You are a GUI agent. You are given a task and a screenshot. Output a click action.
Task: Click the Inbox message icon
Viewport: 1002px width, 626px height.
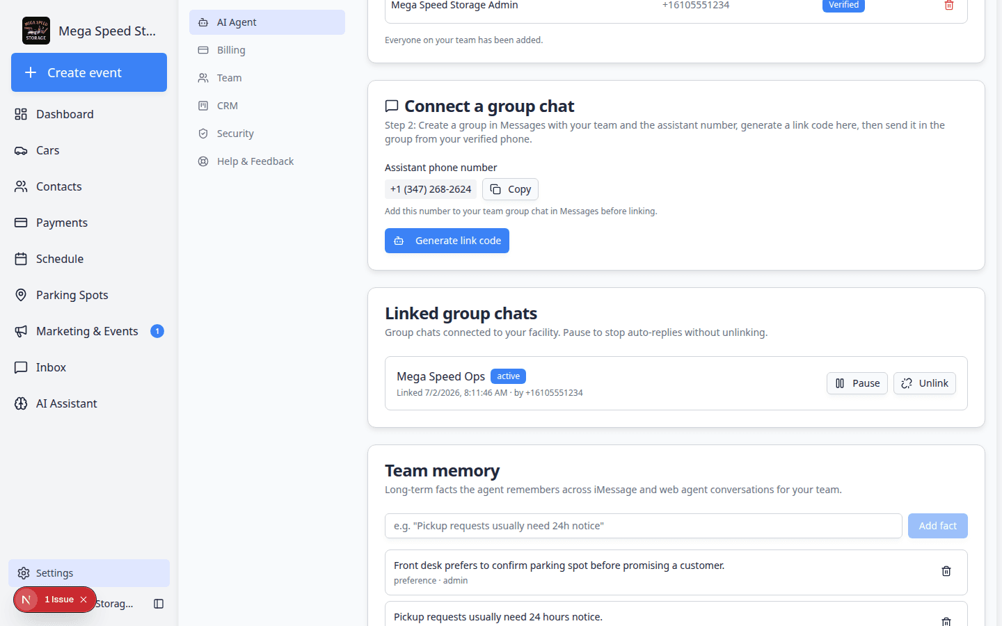pos(21,367)
